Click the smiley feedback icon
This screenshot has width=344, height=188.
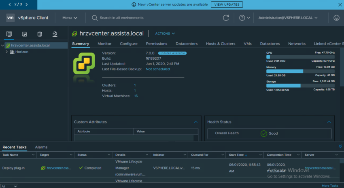[336, 18]
